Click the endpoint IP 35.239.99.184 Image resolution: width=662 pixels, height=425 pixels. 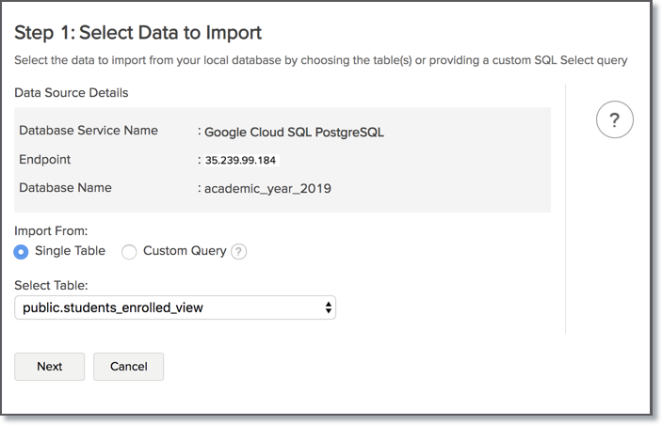click(241, 160)
